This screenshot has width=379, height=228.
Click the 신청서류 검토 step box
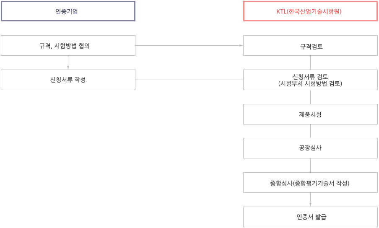(310, 80)
